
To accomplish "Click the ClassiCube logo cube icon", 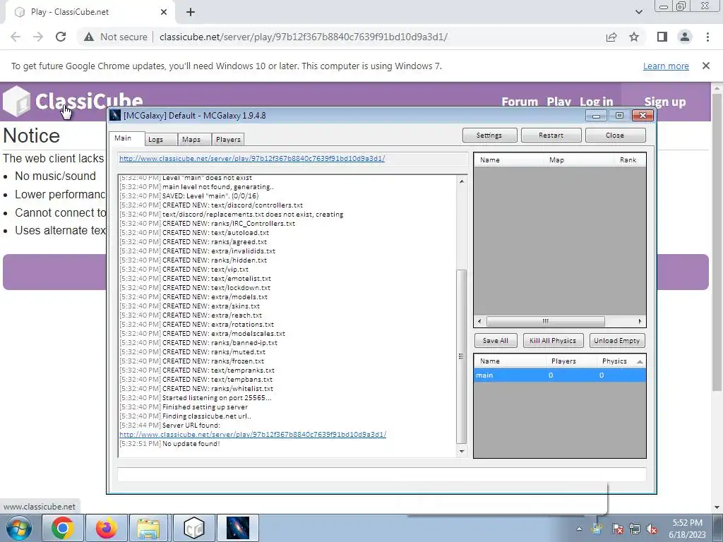I will [17, 101].
